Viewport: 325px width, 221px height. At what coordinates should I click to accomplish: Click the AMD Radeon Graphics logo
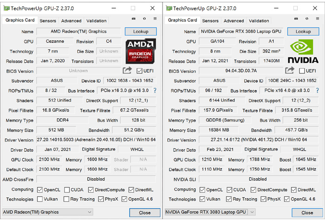(x=141, y=51)
